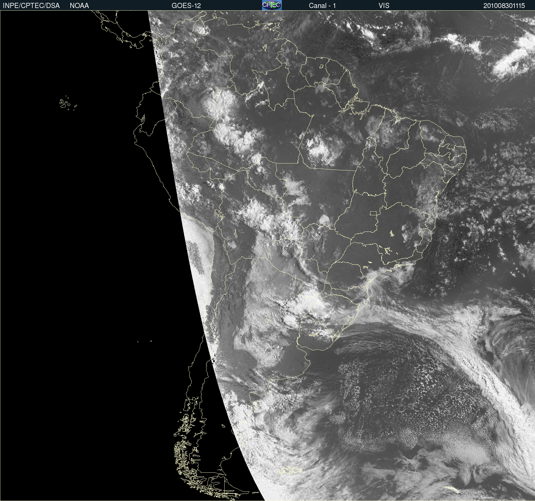The height and width of the screenshot is (501, 535).
Task: Click the VIS label in header
Action: [384, 6]
